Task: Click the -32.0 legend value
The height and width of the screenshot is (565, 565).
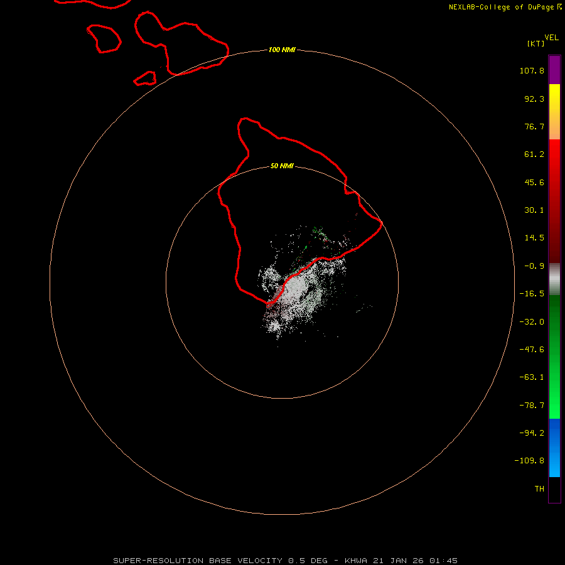Action: coord(532,322)
